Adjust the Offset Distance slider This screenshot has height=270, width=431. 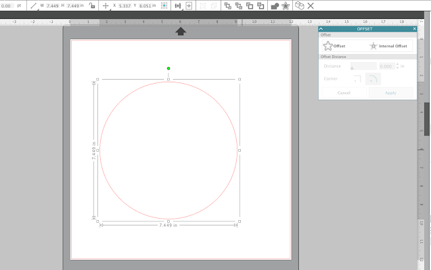point(363,66)
